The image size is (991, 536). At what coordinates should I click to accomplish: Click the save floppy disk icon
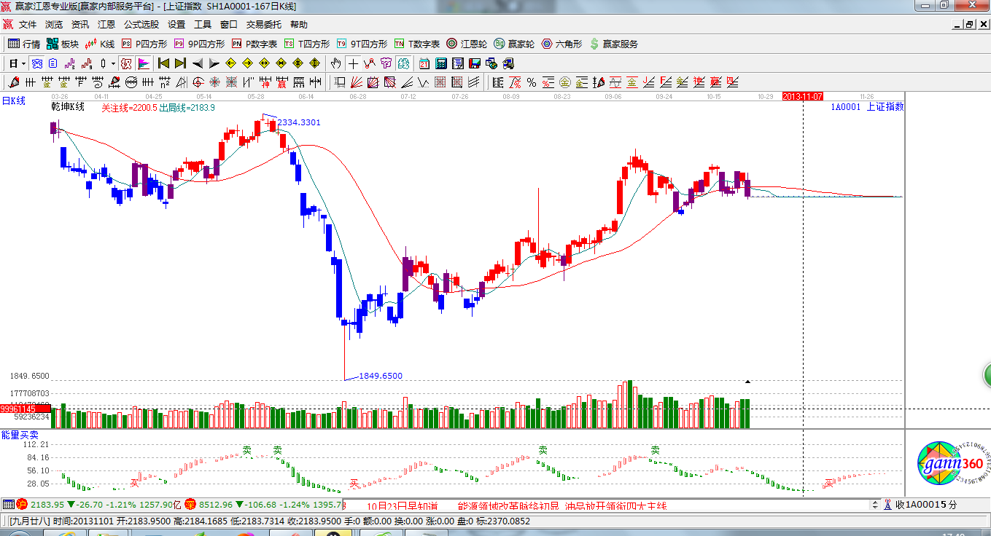click(x=474, y=63)
